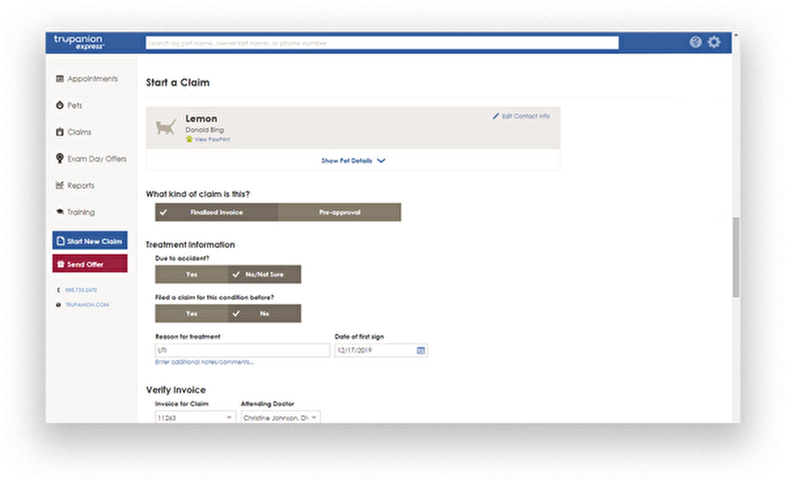Select Yes for due to accident

191,275
